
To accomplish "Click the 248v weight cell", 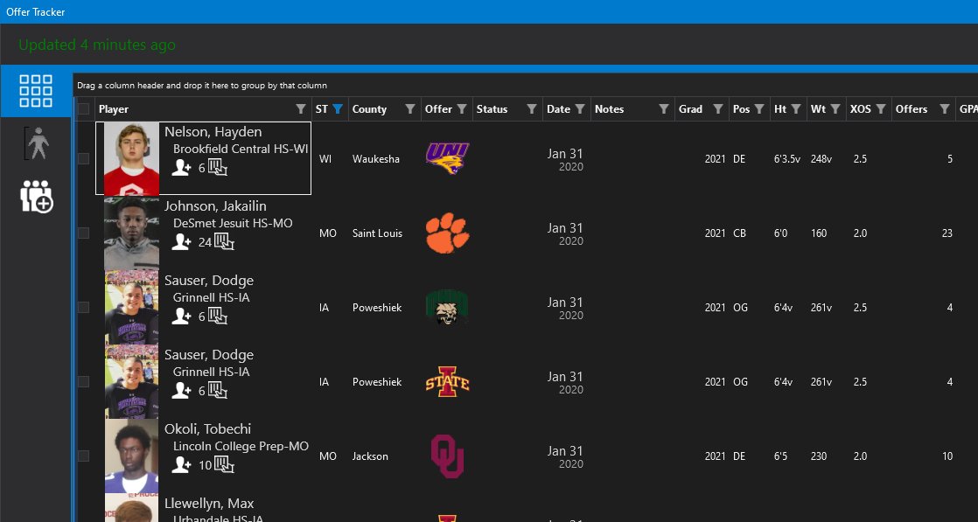I will coord(821,159).
